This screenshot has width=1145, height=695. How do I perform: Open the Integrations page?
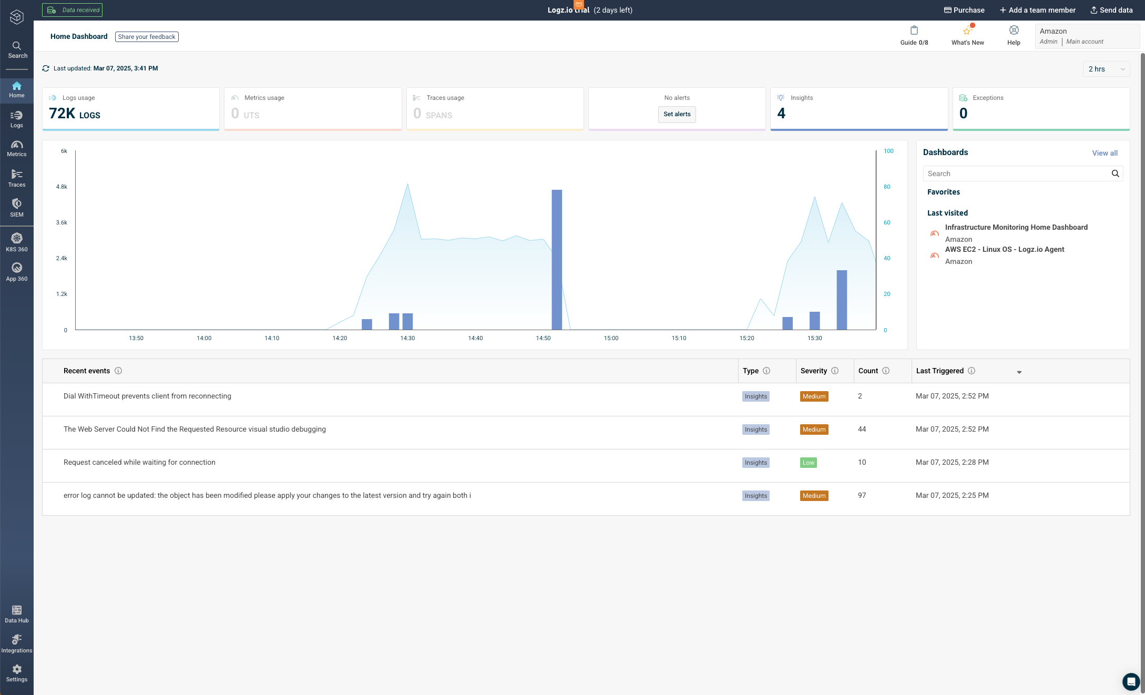[17, 643]
